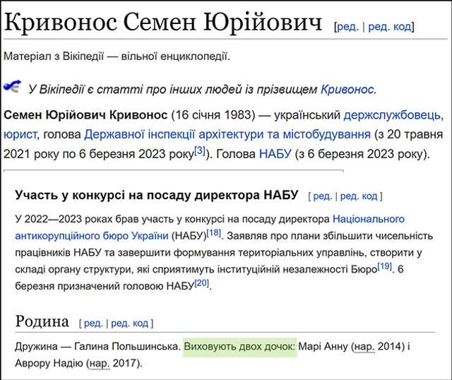Screen dimensions: 452x380
Task: Click footnote reference [18]
Action: pyautogui.click(x=214, y=232)
